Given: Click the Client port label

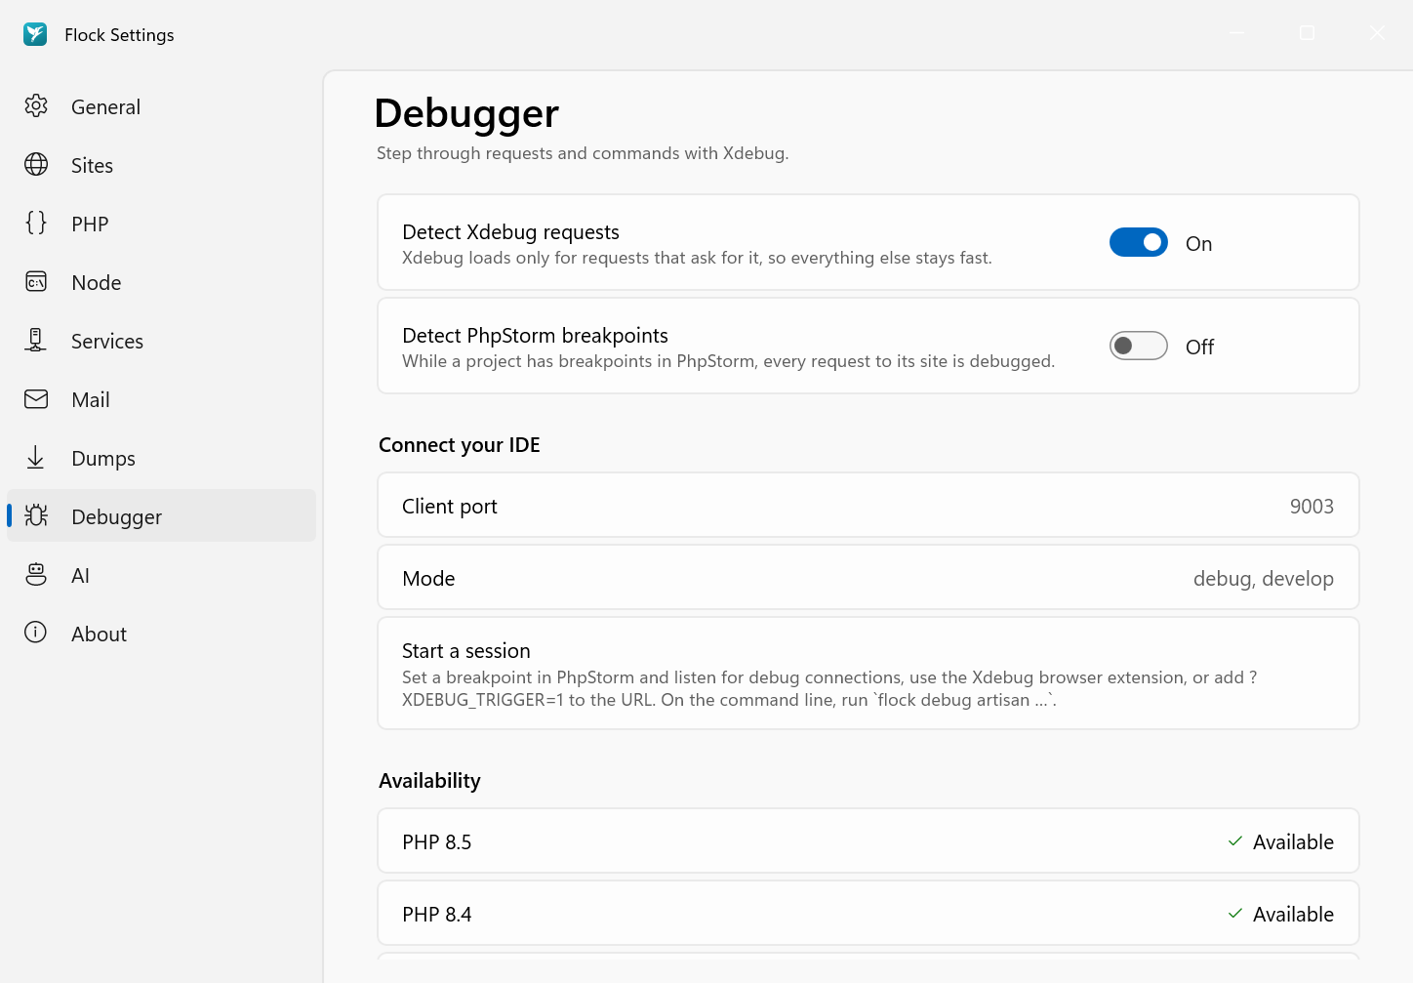Looking at the screenshot, I should tap(450, 506).
